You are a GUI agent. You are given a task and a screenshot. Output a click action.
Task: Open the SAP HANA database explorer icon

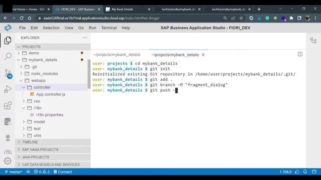[x=8, y=121]
